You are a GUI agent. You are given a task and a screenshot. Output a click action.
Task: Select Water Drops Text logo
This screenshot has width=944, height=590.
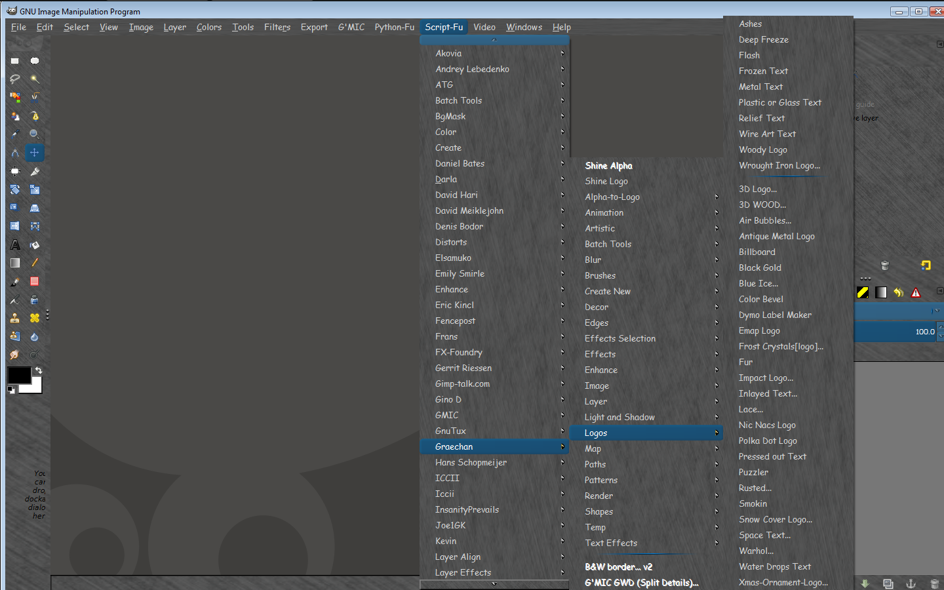[x=775, y=566]
